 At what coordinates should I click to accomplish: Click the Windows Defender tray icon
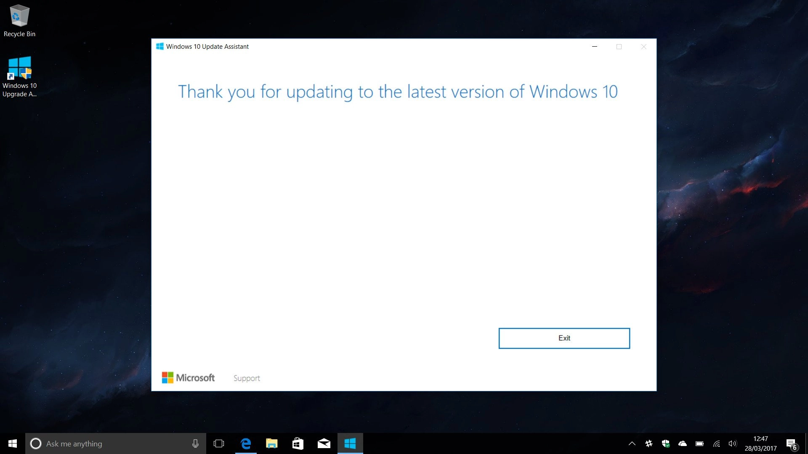click(666, 443)
